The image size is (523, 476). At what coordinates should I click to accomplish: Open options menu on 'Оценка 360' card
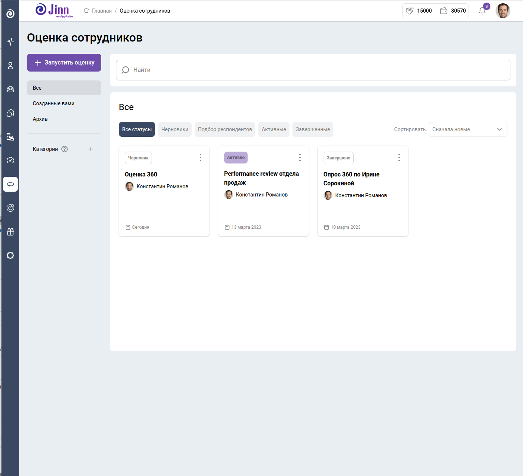(201, 158)
